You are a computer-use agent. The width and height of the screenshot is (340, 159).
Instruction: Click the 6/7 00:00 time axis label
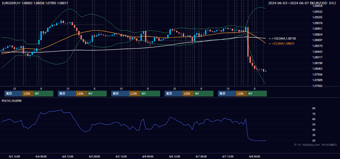(x=201, y=156)
